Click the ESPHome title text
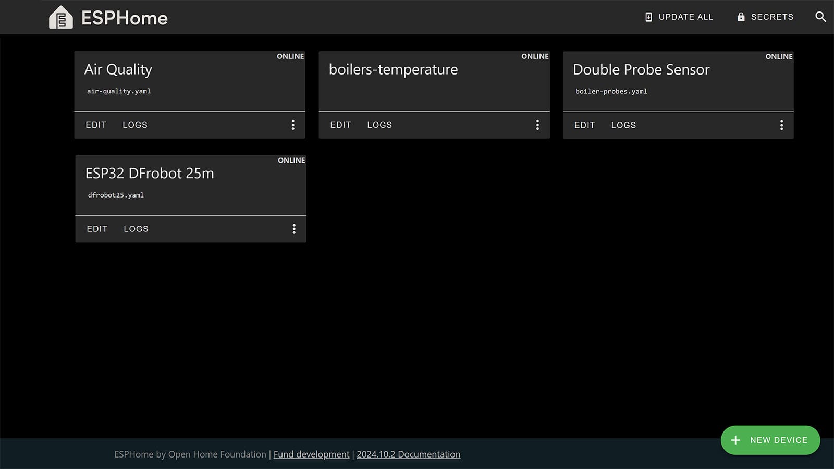Viewport: 834px width, 469px height. [125, 18]
